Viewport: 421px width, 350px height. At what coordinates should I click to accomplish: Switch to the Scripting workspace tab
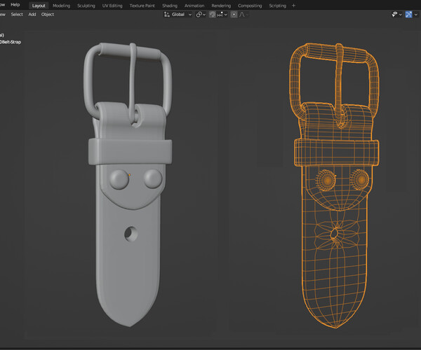click(277, 6)
